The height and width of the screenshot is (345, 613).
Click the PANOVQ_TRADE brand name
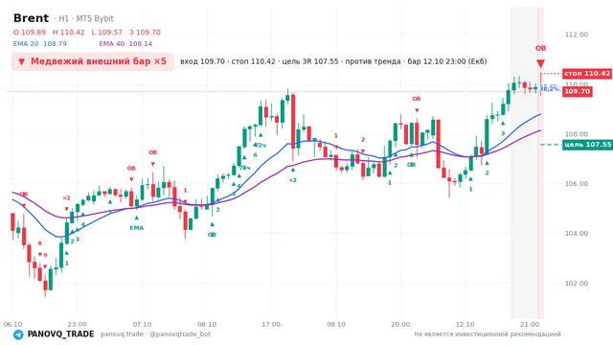click(60, 334)
